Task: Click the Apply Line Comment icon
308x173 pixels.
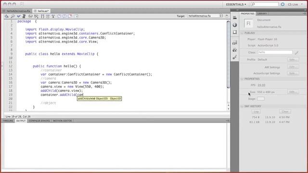Action: click(x=64, y=16)
